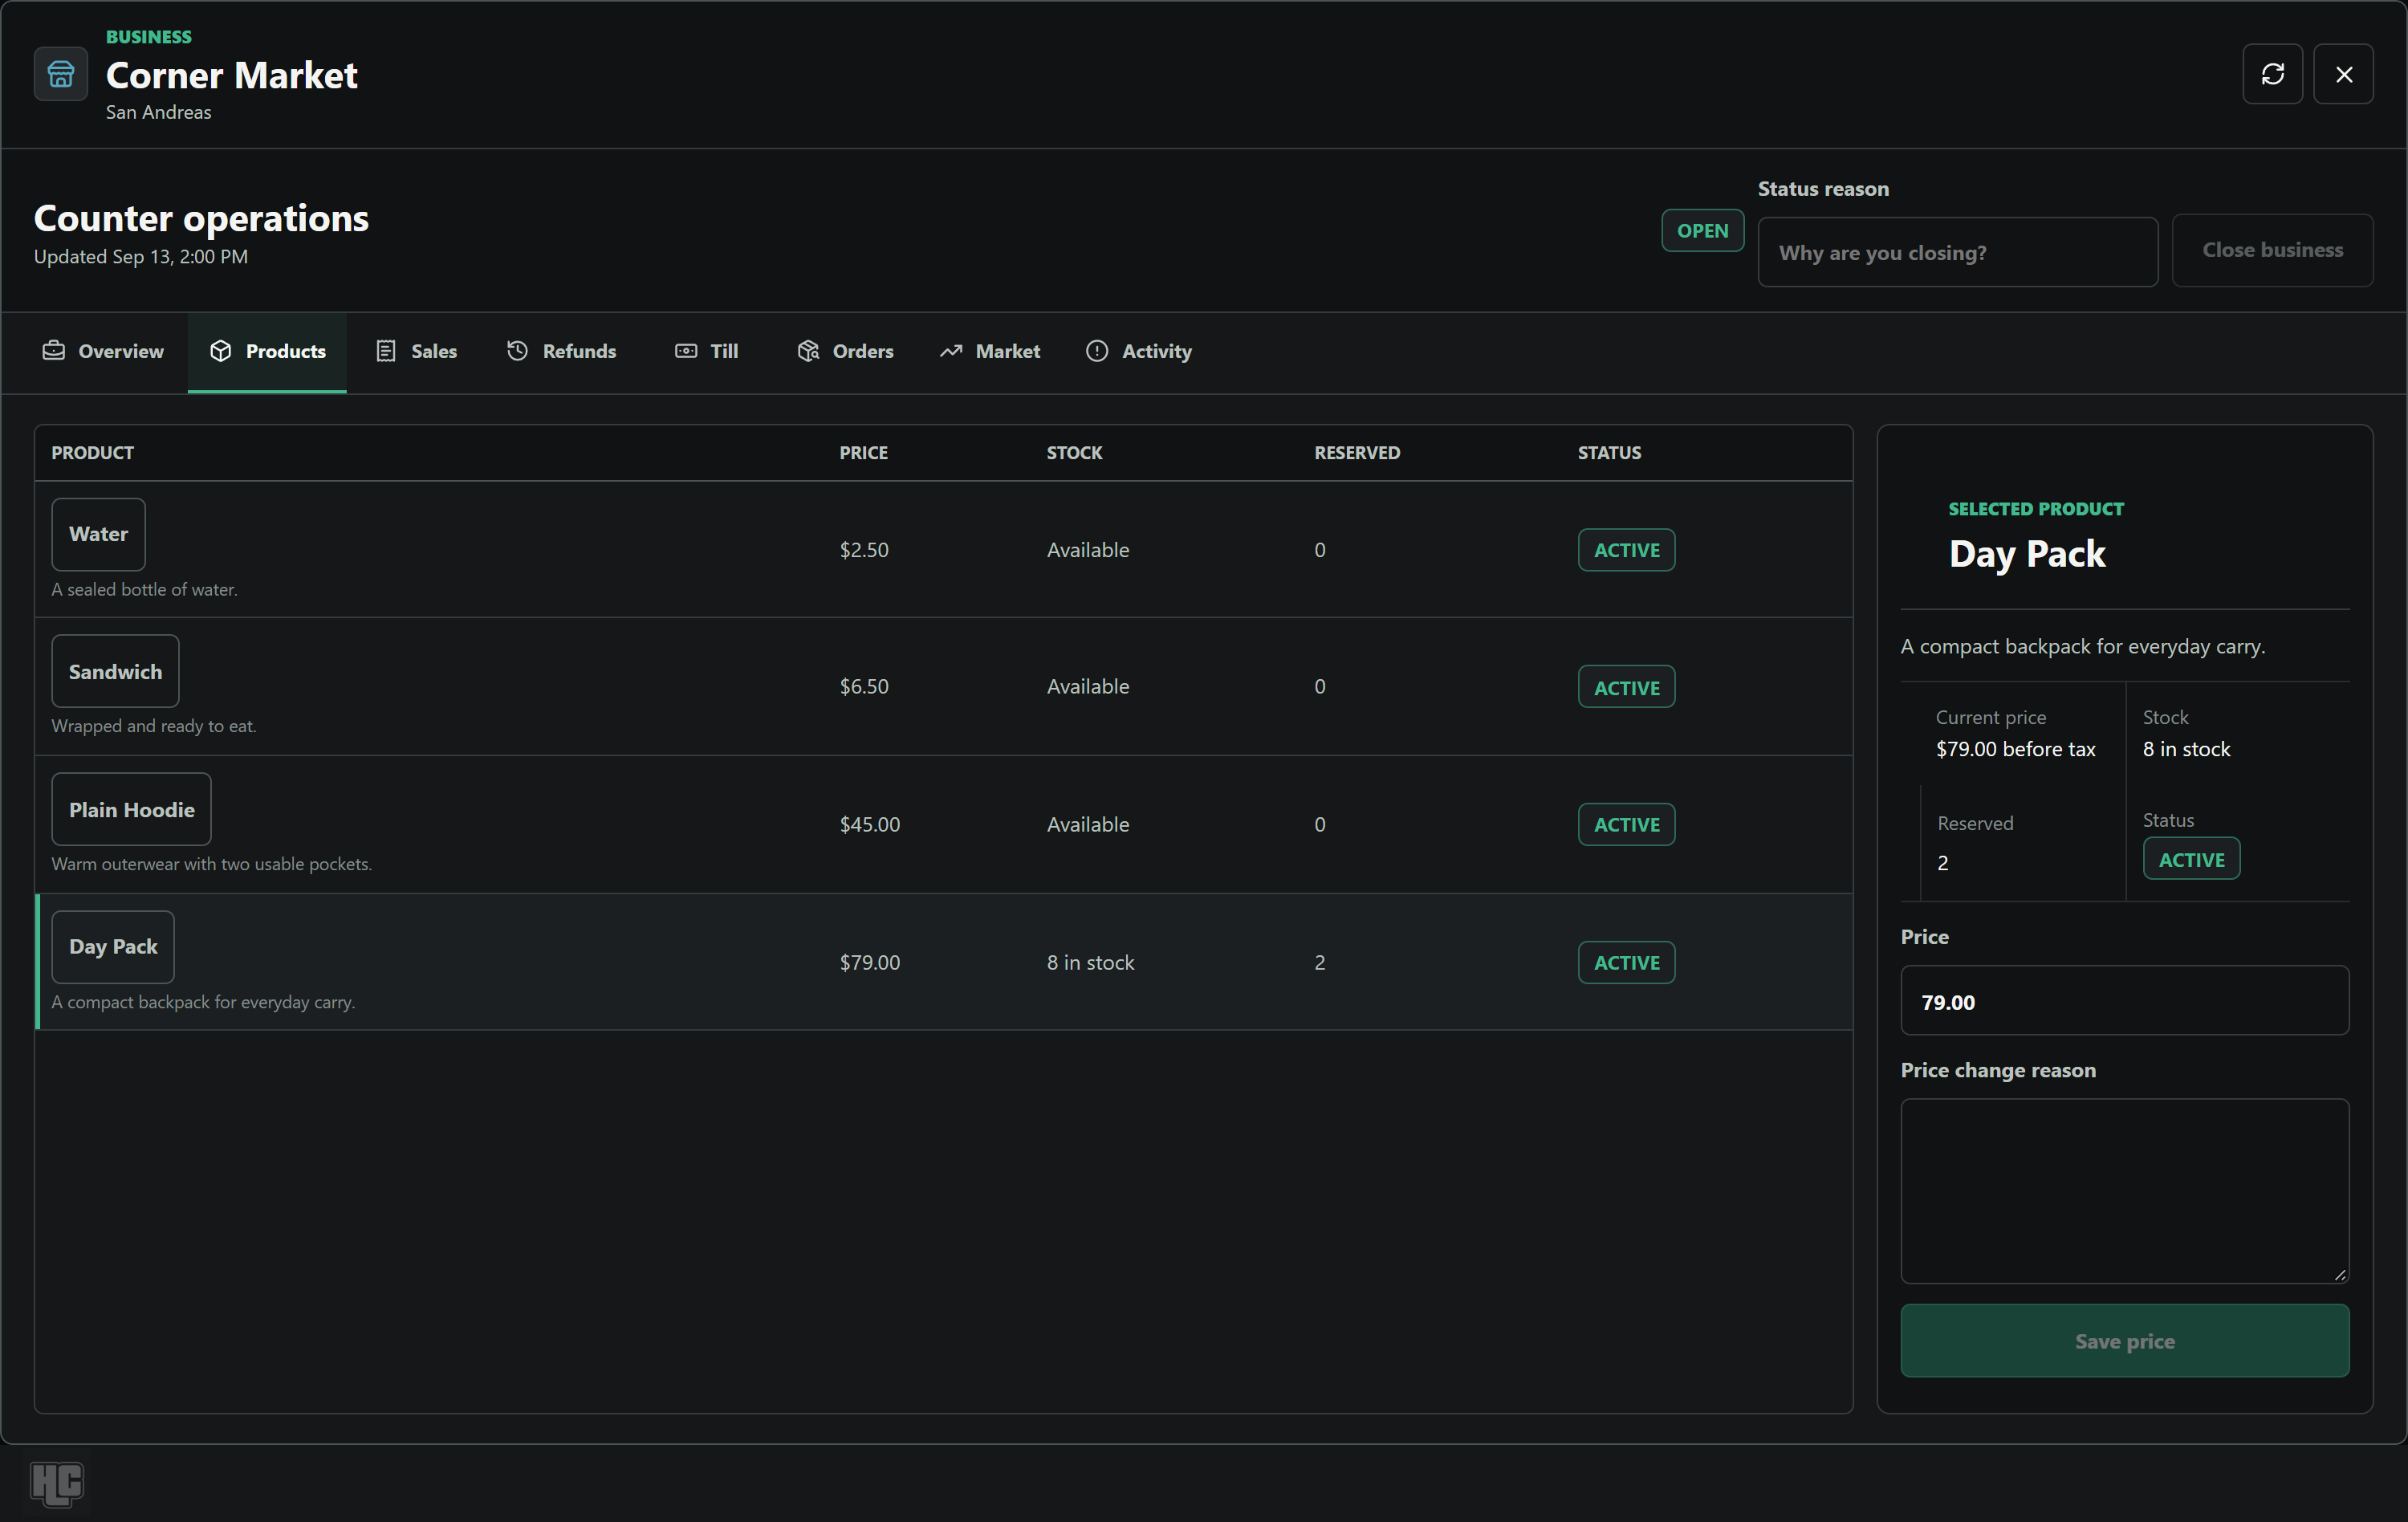
Task: Focus the Why are you closing field
Action: [x=1957, y=253]
